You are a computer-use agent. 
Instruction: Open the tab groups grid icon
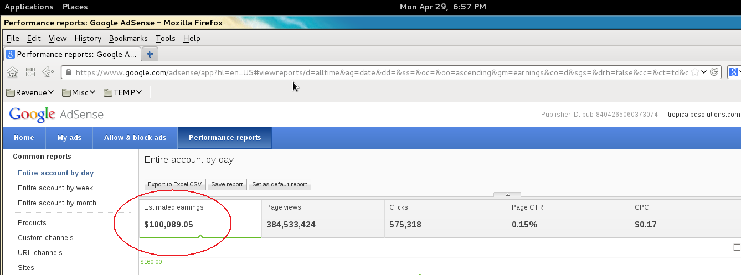coord(30,72)
